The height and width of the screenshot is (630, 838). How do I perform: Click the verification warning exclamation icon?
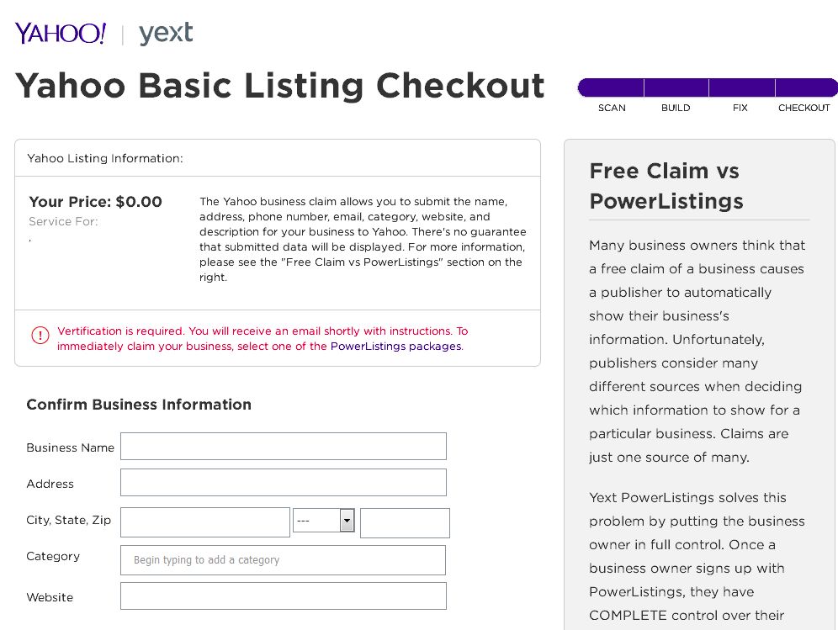pos(40,336)
